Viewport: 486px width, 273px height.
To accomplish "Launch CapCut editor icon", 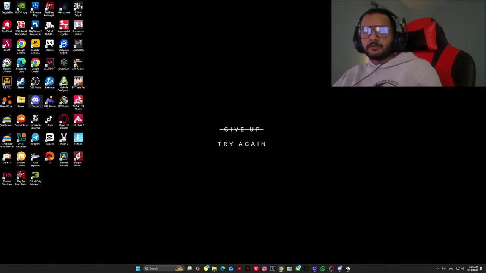I will tap(49, 140).
